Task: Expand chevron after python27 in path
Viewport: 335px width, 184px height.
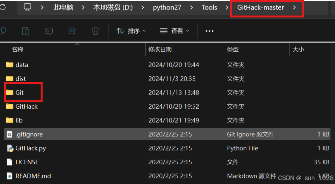Action: (x=192, y=7)
